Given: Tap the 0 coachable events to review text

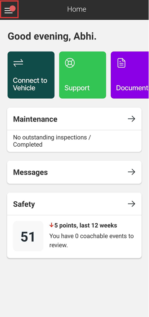Looking at the screenshot, I should [91, 241].
